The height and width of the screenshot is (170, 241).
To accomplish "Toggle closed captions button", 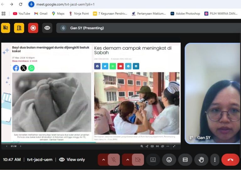I will (x=185, y=160).
